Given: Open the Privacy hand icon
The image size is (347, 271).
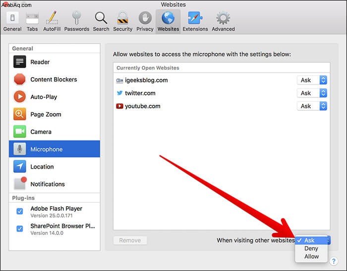Looking at the screenshot, I should pos(145,18).
